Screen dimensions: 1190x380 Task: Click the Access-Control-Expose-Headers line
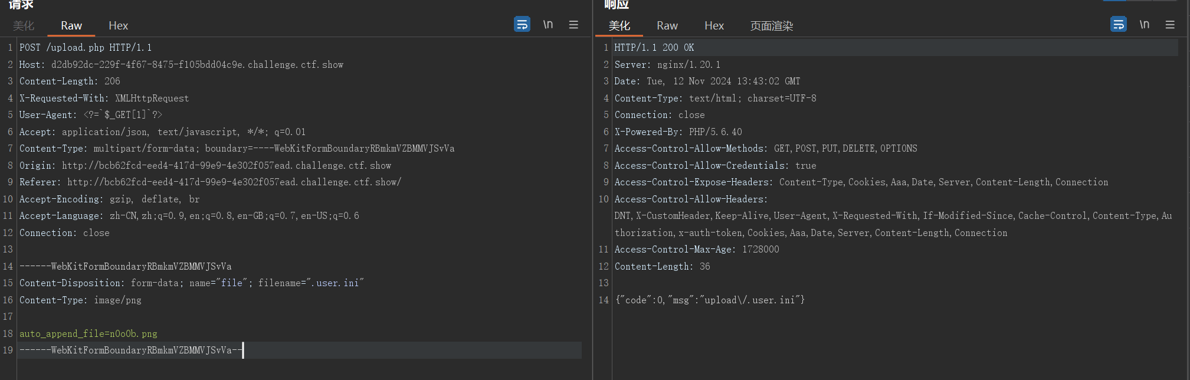coord(861,182)
